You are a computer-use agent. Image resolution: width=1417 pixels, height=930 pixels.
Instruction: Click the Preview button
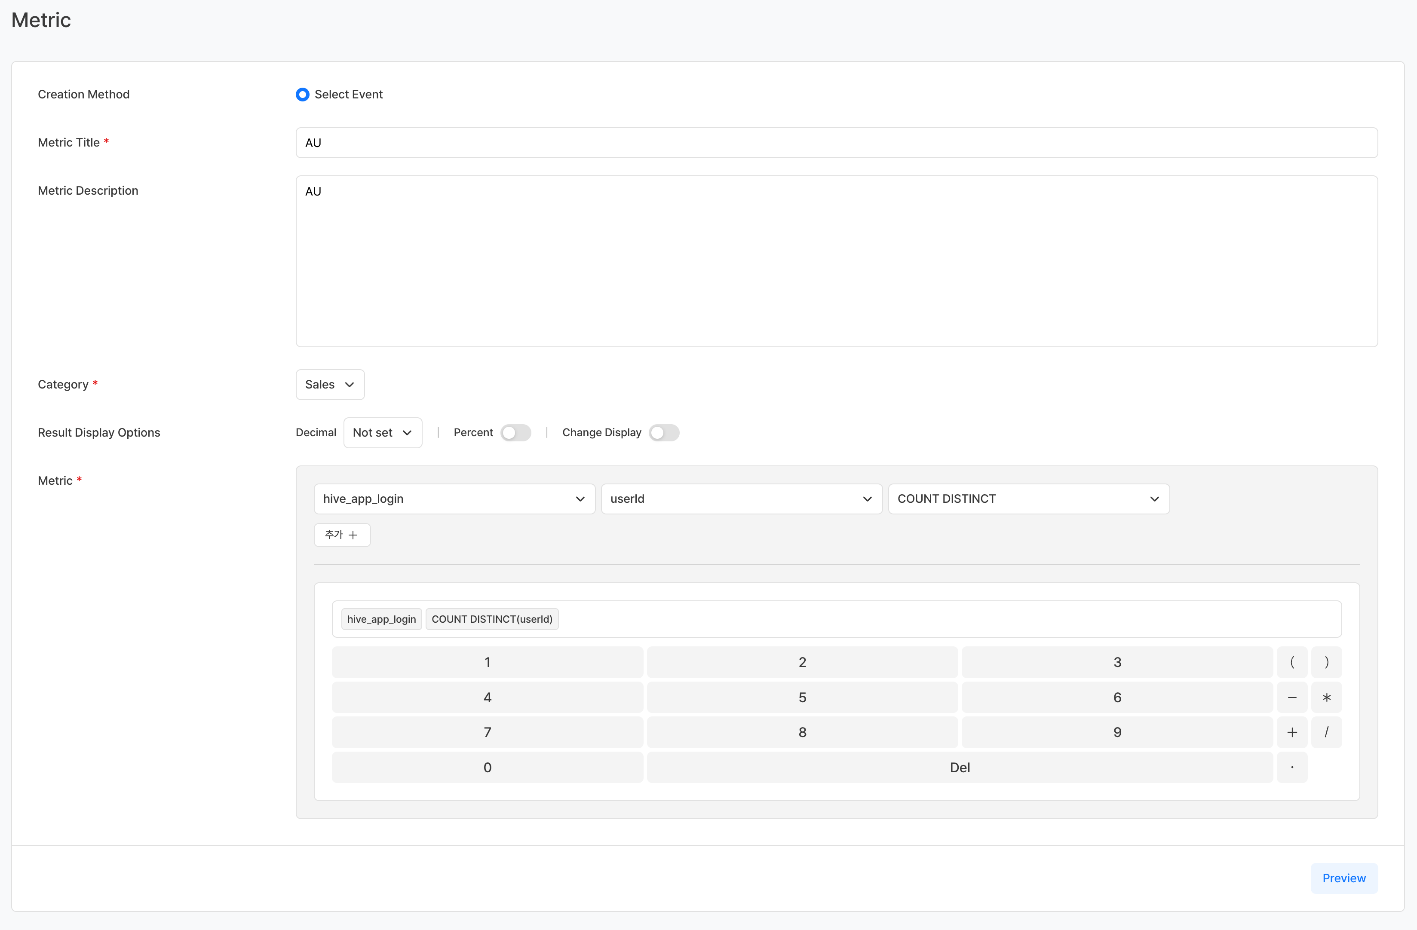tap(1343, 878)
